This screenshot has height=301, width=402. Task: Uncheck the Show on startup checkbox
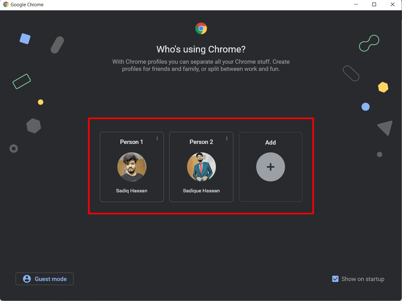pos(335,279)
